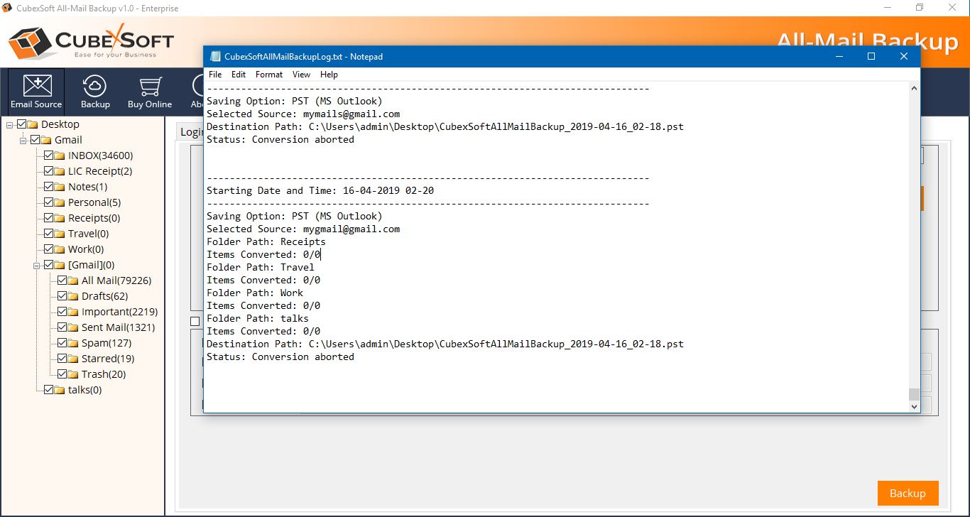Collapse the Desktop tree node

pyautogui.click(x=10, y=124)
